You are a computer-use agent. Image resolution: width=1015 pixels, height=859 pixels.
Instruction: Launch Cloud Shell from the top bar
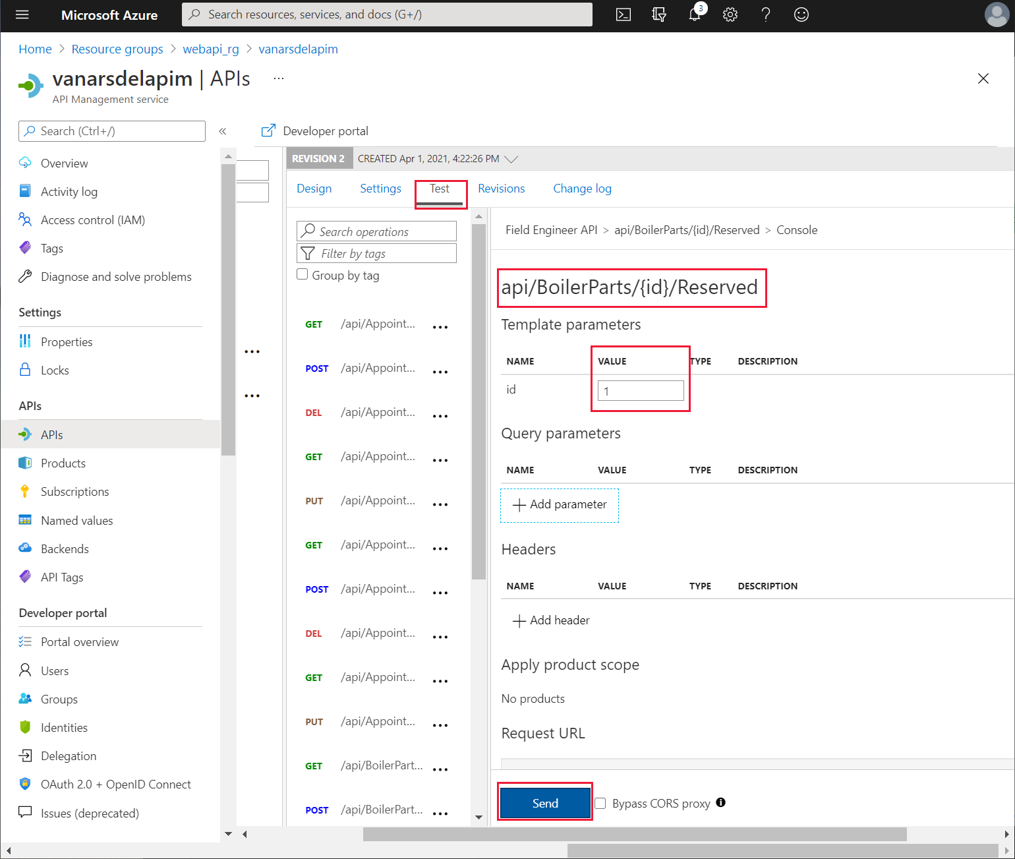[623, 15]
